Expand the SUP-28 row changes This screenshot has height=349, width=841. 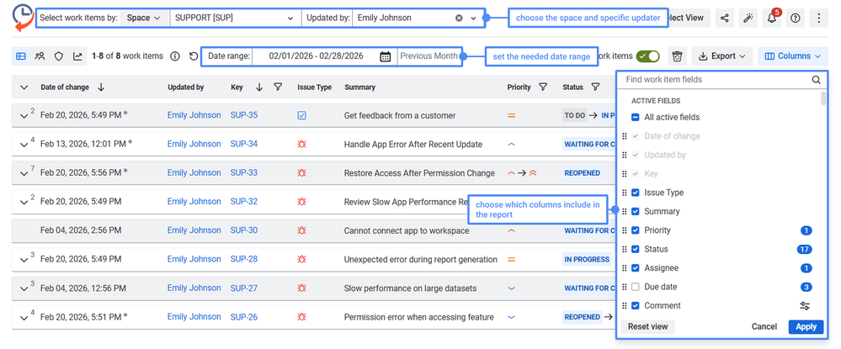point(23,260)
